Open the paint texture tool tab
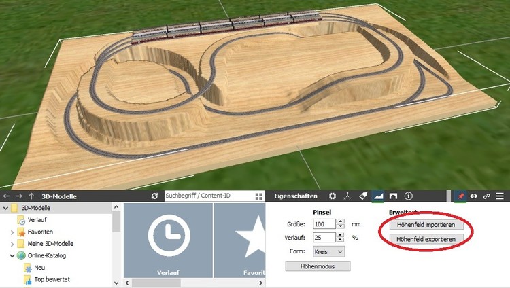The image size is (510, 288). (x=362, y=196)
